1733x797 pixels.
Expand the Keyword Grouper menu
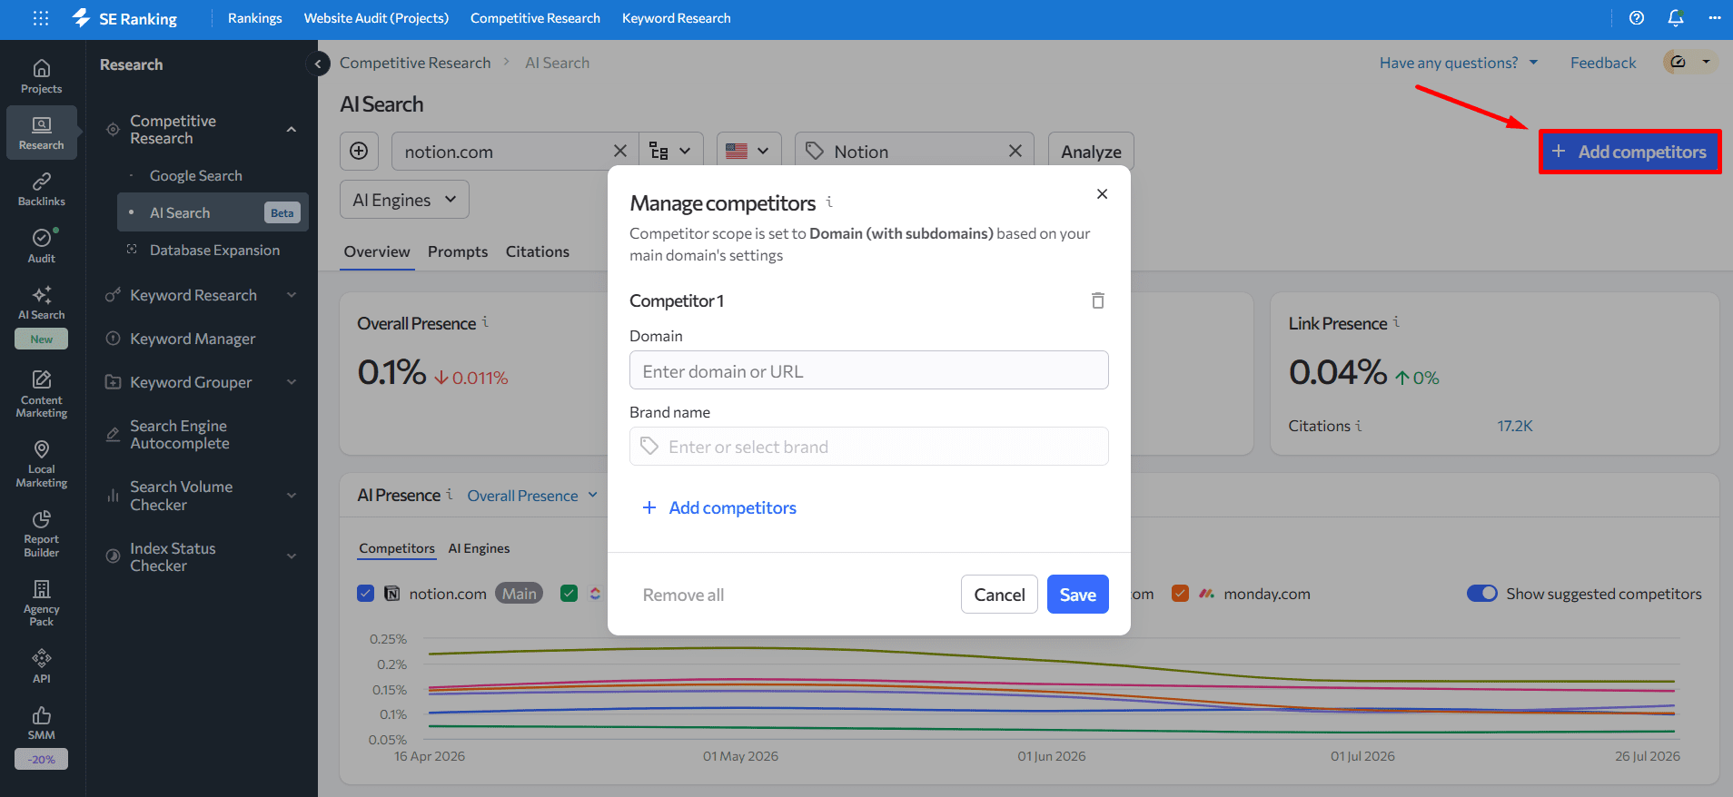click(x=292, y=382)
